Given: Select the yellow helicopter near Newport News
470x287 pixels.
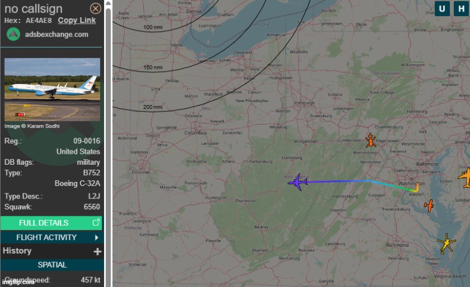Looking at the screenshot, I should (x=446, y=243).
